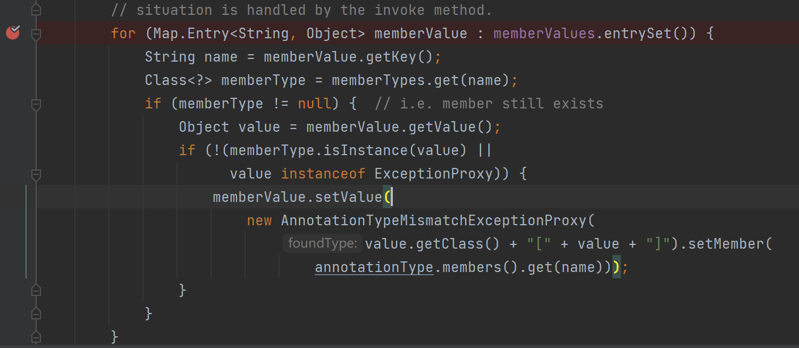Click the fold end marker at the last closing brace
Viewport: 799px width, 348px height.
pos(36,337)
